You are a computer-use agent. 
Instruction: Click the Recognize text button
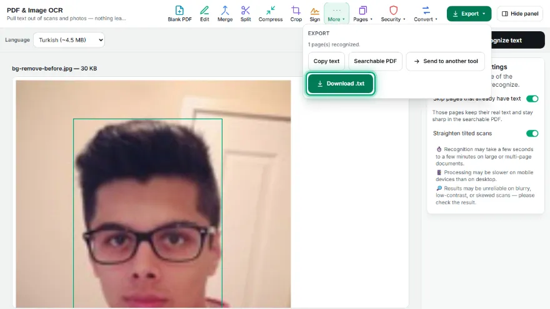pos(517,41)
